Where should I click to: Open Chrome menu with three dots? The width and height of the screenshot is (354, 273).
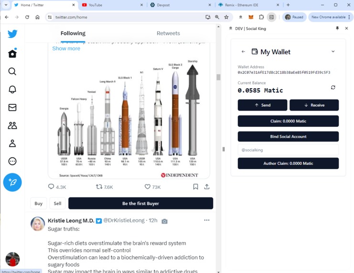tap(349, 17)
